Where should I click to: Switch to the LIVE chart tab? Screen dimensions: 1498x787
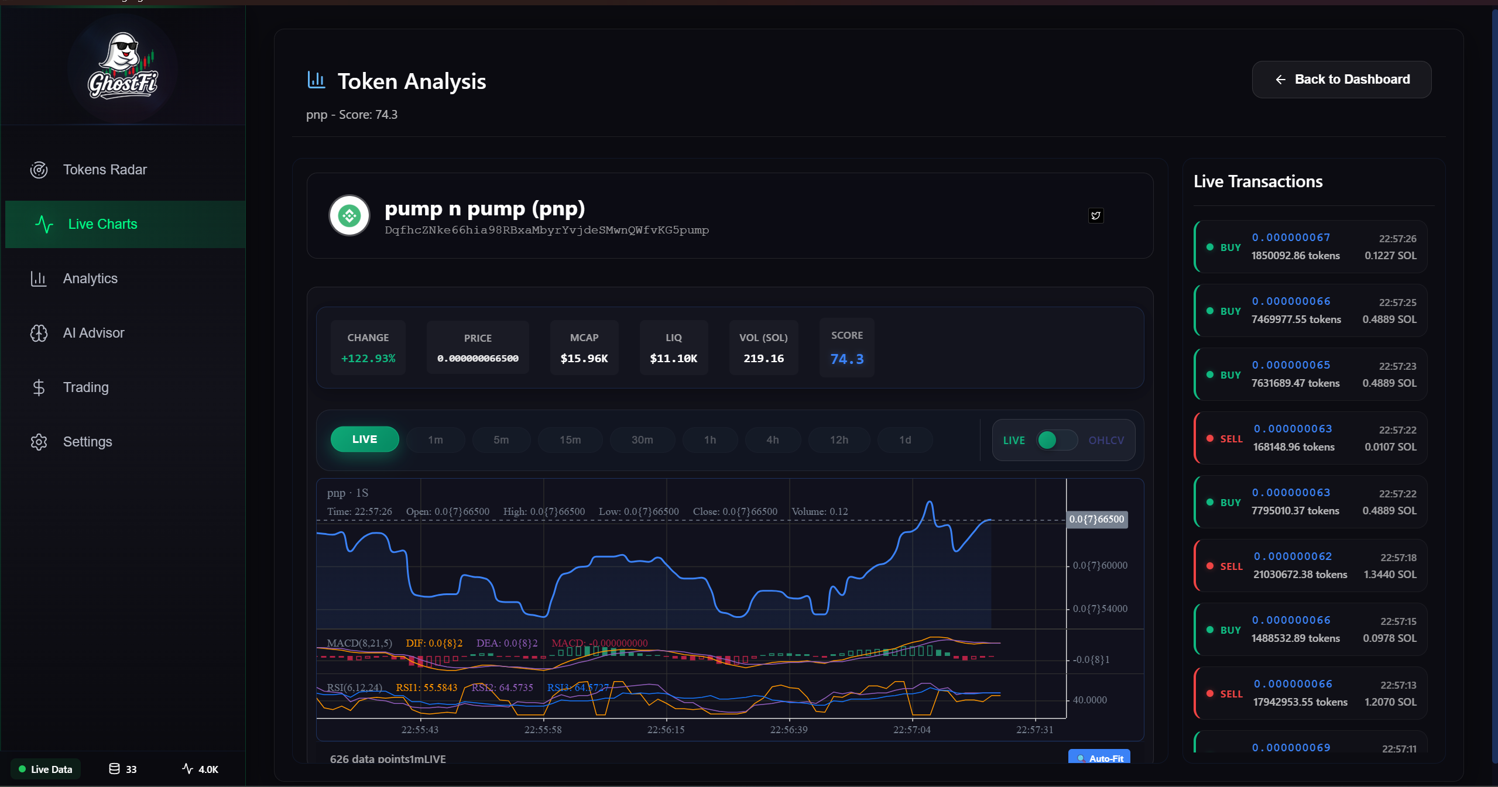(x=364, y=439)
